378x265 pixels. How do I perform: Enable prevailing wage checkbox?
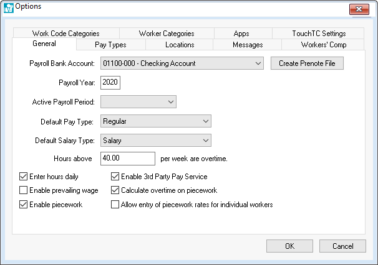click(x=24, y=190)
